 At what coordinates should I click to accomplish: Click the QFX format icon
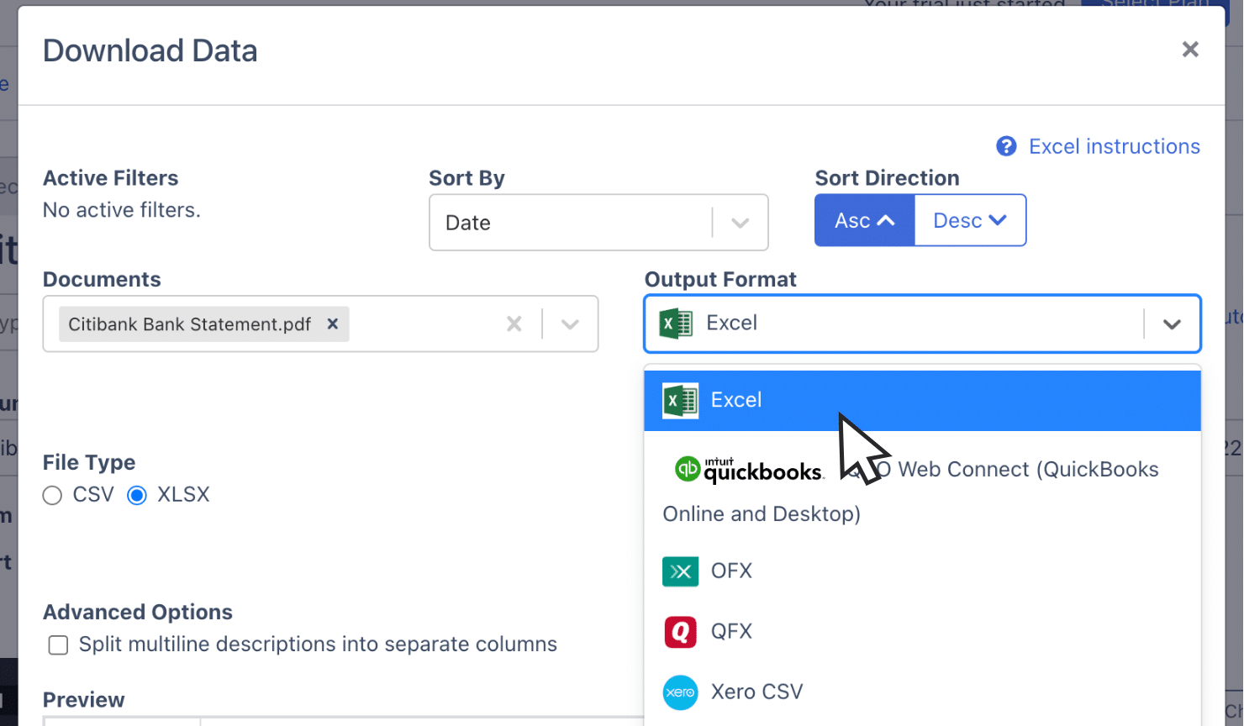point(680,631)
